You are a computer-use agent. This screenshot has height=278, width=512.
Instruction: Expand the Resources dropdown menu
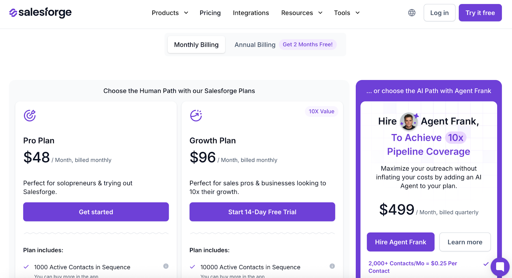301,13
